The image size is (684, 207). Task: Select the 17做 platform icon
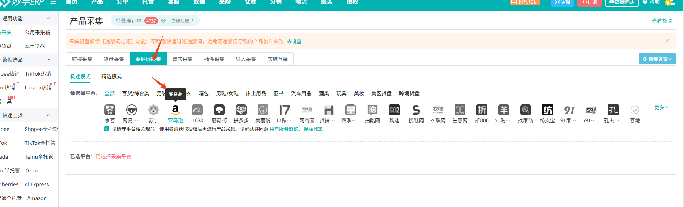pyautogui.click(x=285, y=110)
